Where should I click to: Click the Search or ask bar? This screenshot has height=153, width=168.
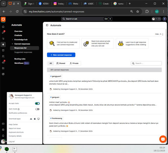point(87,19)
